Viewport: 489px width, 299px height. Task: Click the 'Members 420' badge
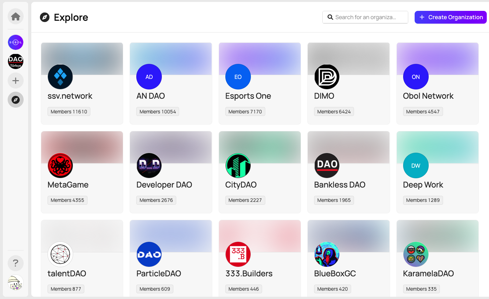pyautogui.click(x=333, y=289)
